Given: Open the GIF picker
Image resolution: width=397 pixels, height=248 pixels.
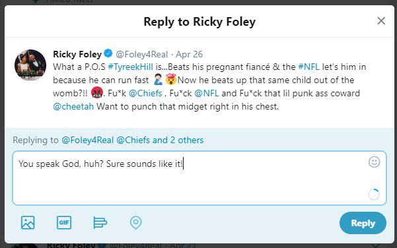Looking at the screenshot, I should coord(64,223).
